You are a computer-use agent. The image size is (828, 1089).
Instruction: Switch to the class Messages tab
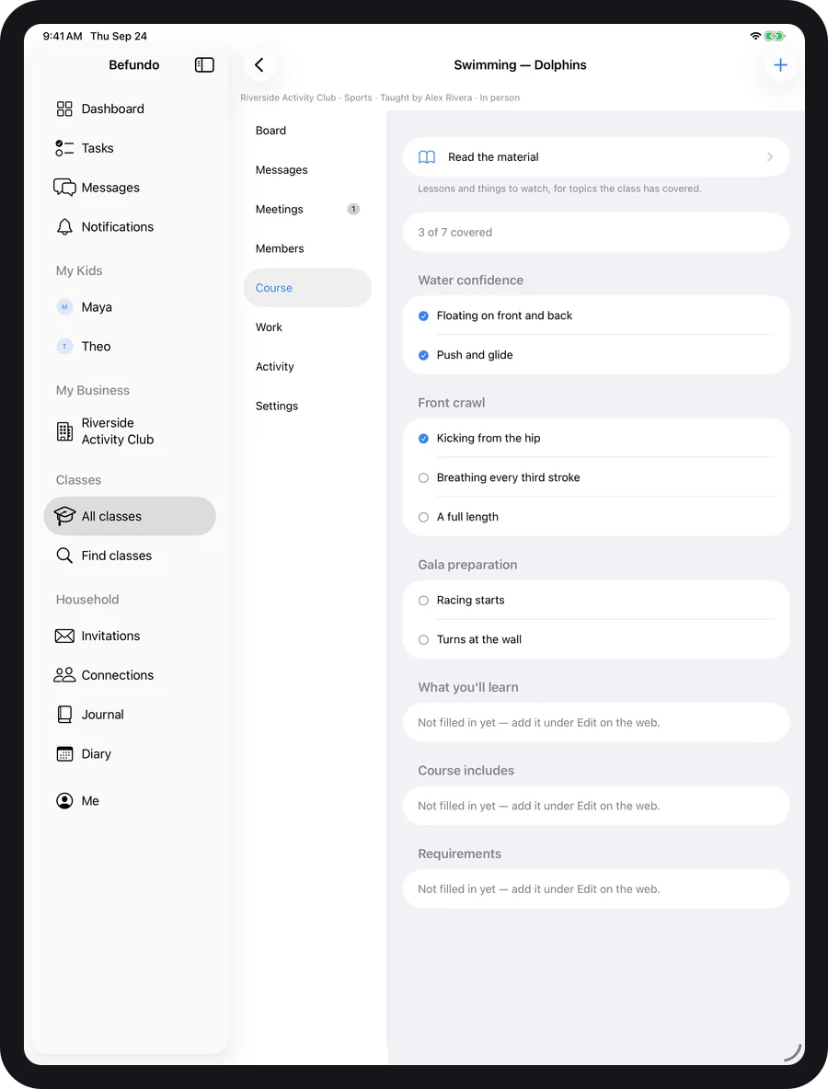307,170
